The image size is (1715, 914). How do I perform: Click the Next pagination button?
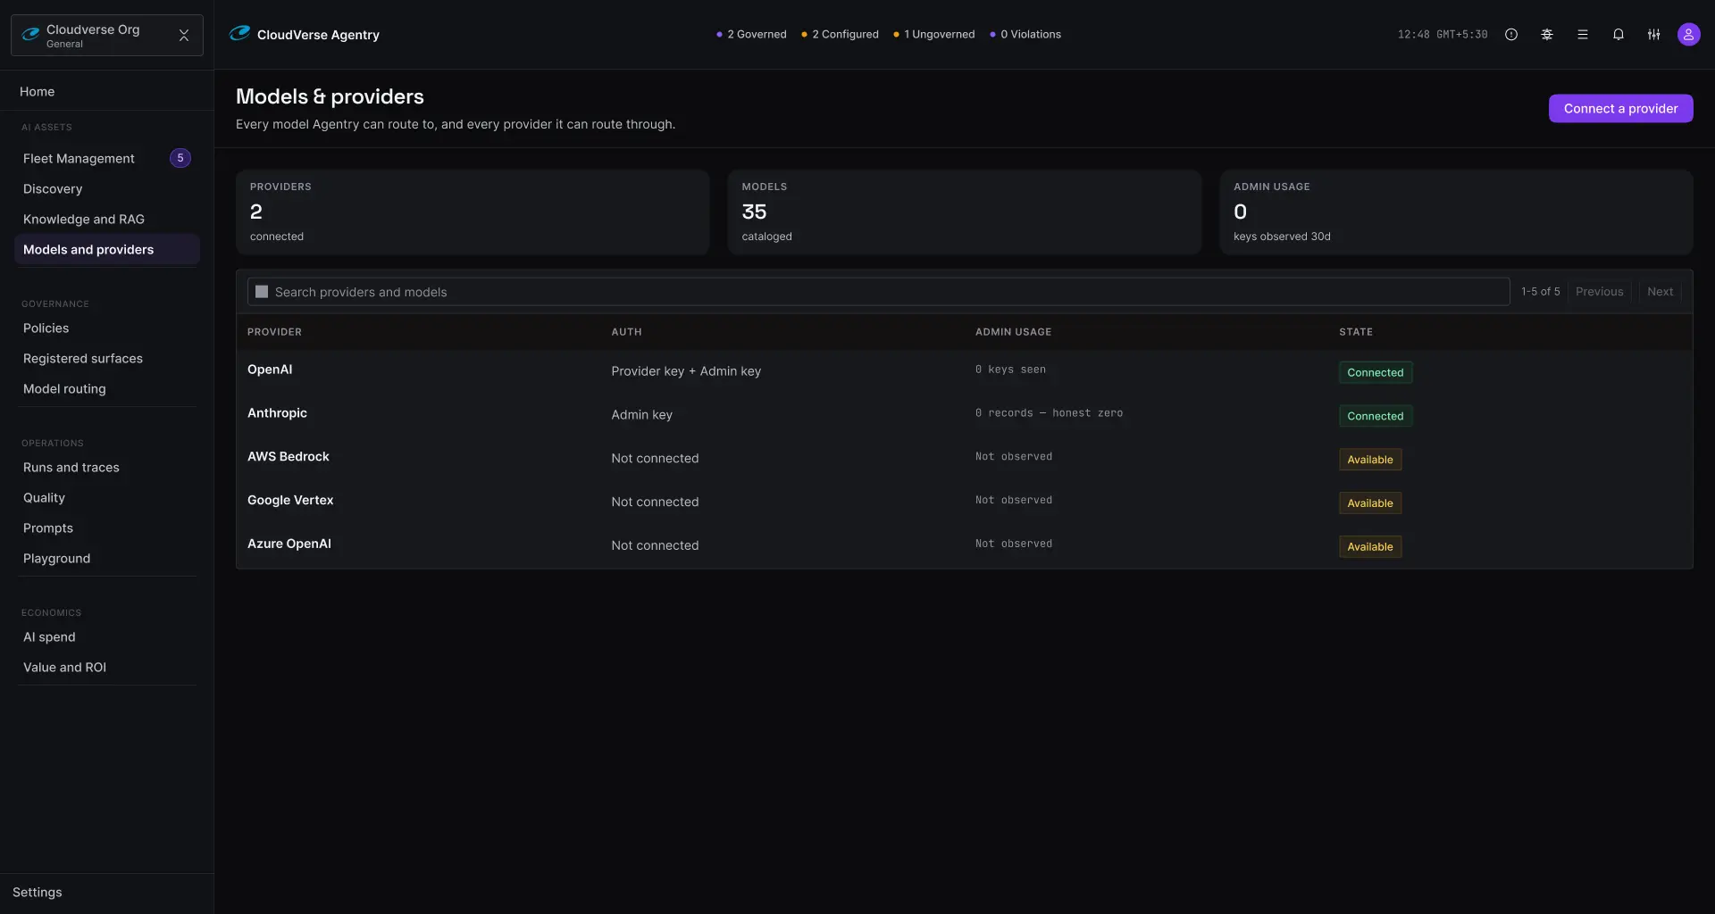[x=1660, y=292]
